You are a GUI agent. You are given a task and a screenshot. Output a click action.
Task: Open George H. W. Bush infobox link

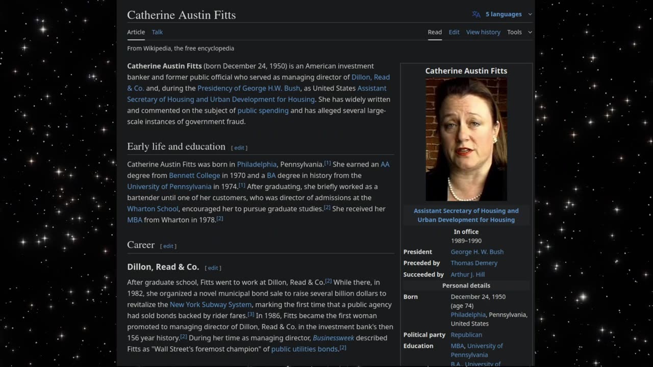click(x=477, y=252)
